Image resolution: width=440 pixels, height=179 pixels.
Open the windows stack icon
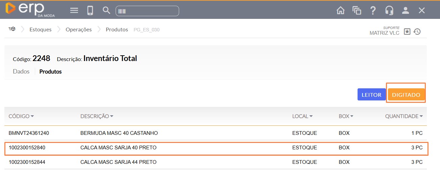tap(357, 10)
